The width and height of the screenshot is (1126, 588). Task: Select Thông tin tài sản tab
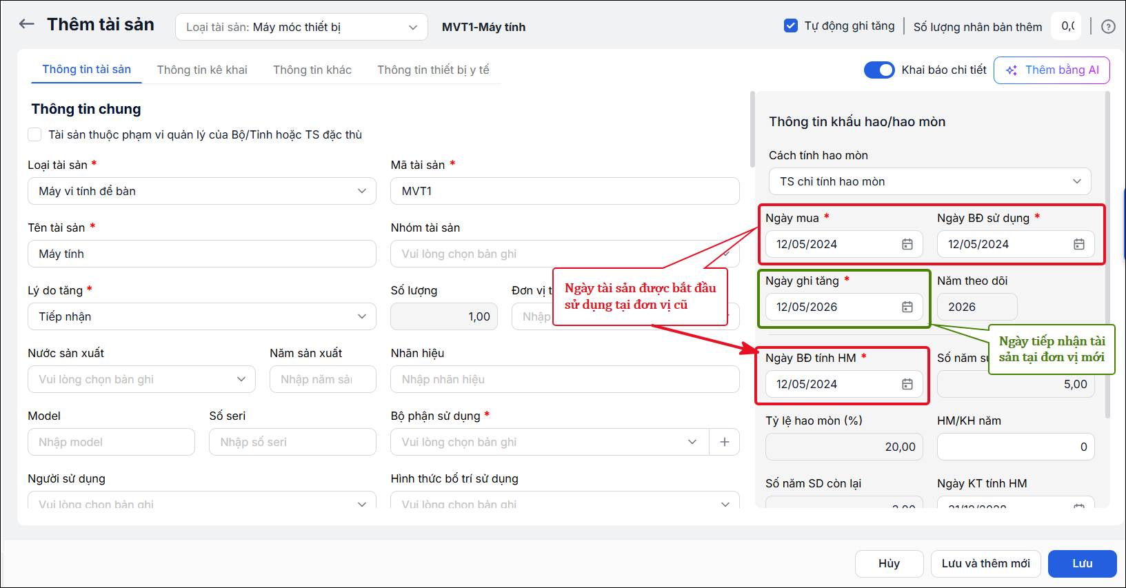[87, 70]
